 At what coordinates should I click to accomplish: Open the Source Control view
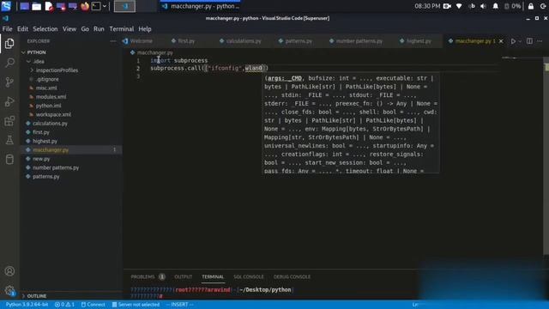9,82
